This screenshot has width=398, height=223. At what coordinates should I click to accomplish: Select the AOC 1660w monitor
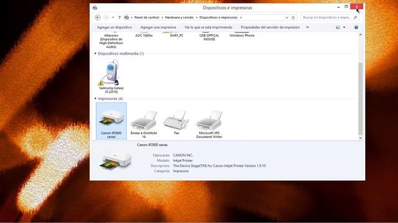coord(144,35)
